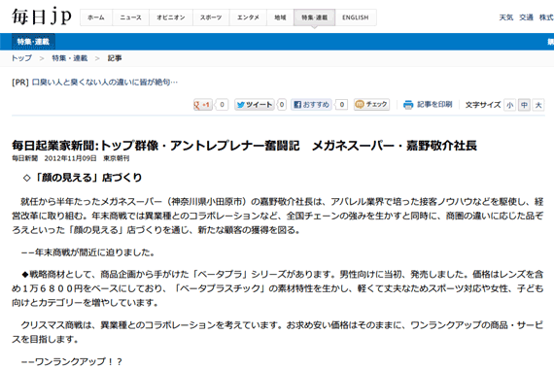Open the ホーム navigation tab
Viewport: 554px width, 368px height.
pos(96,17)
